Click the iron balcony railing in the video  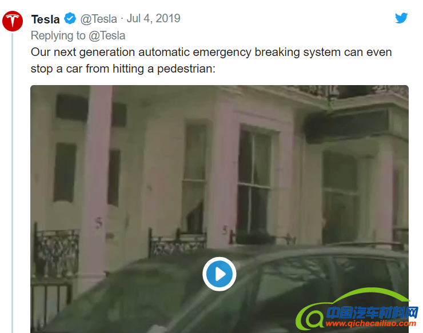pyautogui.click(x=57, y=252)
